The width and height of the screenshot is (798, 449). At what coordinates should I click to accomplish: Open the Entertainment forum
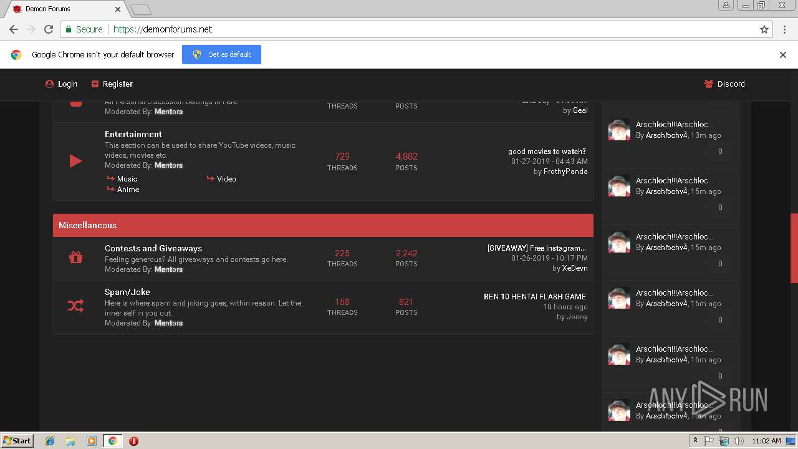coord(133,134)
